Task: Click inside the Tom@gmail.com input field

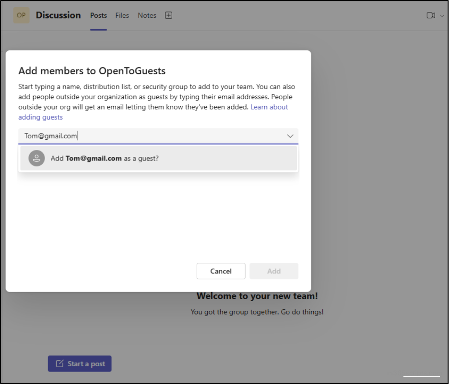Action: coord(158,136)
